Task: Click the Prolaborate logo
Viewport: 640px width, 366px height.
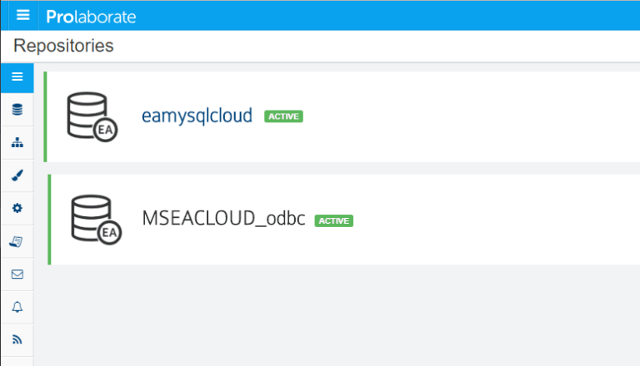Action: 91,17
